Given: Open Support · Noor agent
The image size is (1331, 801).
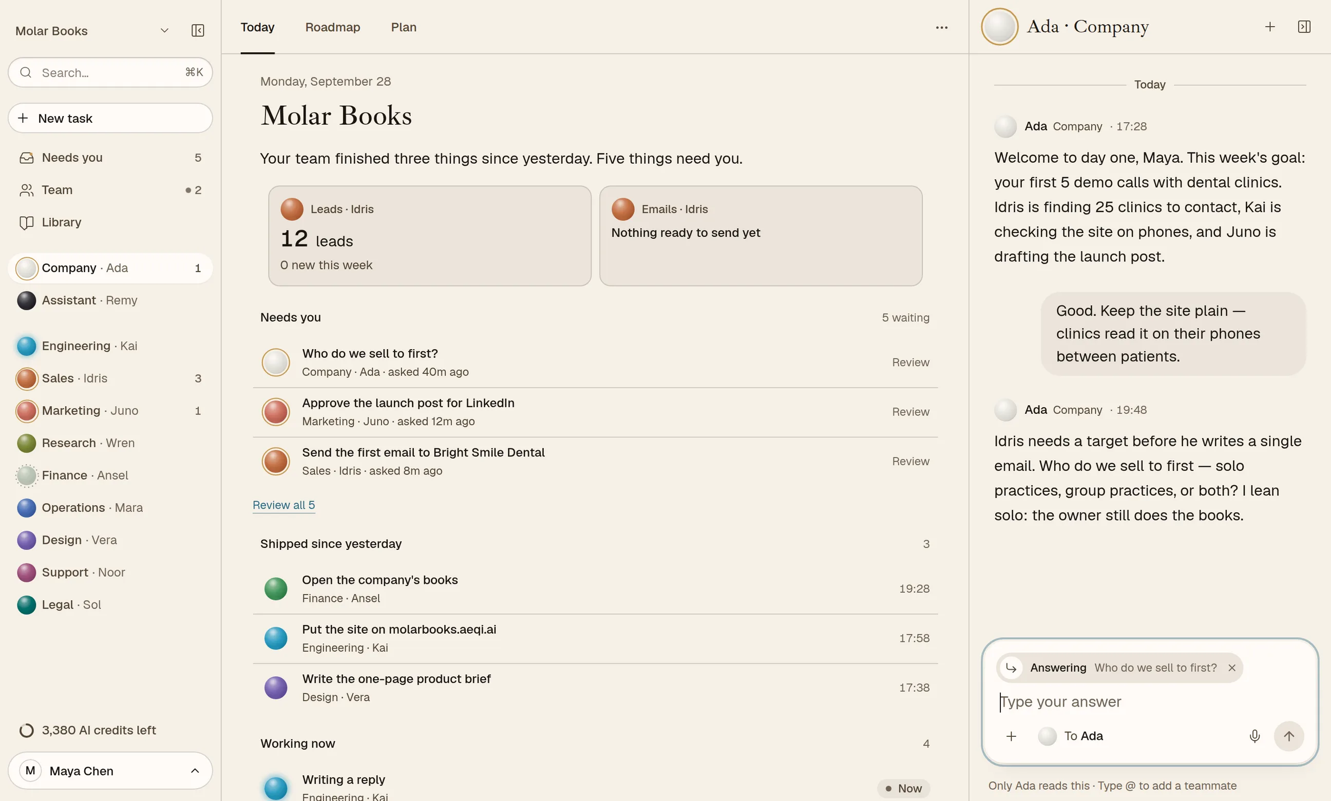Looking at the screenshot, I should [x=110, y=573].
